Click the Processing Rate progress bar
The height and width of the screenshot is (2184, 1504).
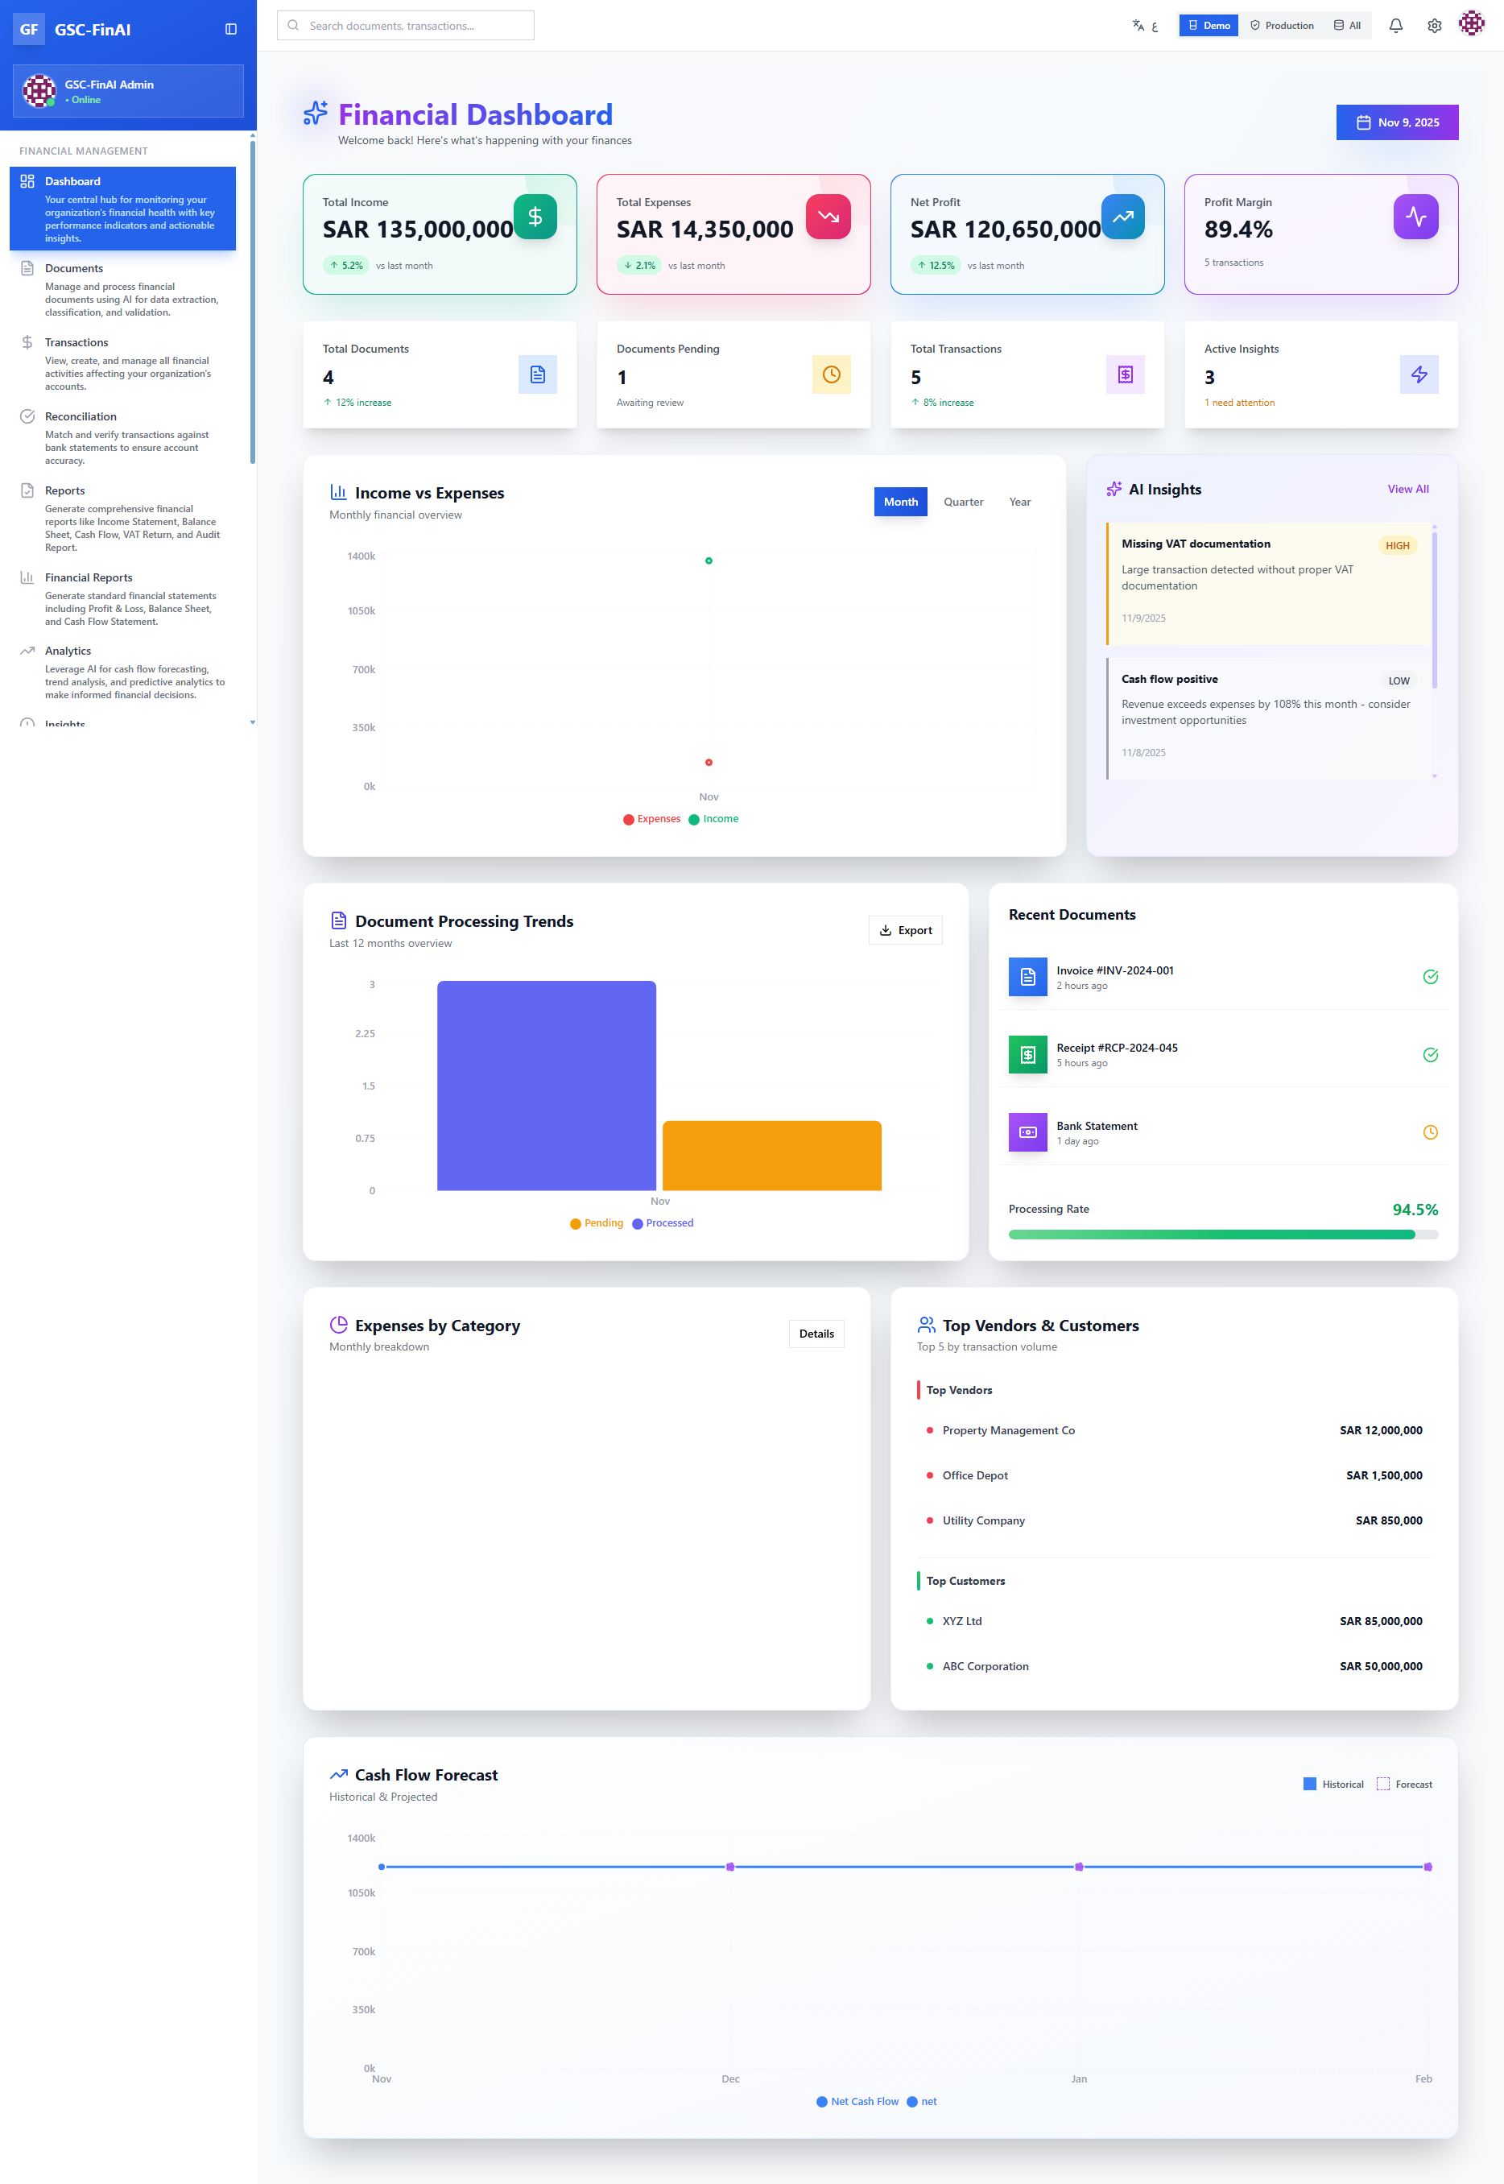[x=1222, y=1235]
